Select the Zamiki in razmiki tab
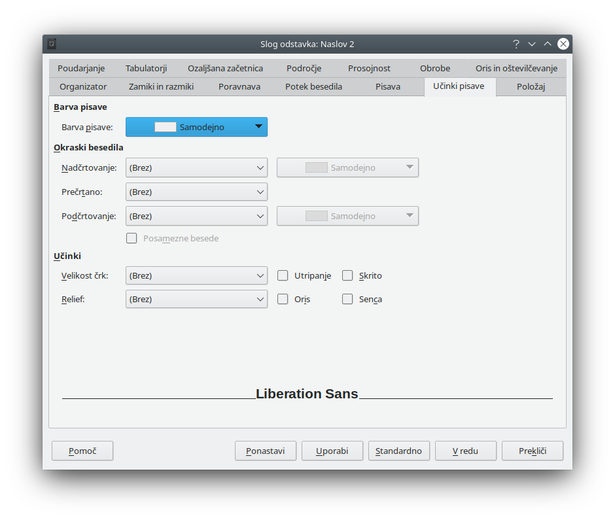This screenshot has height=520, width=615. 161,86
